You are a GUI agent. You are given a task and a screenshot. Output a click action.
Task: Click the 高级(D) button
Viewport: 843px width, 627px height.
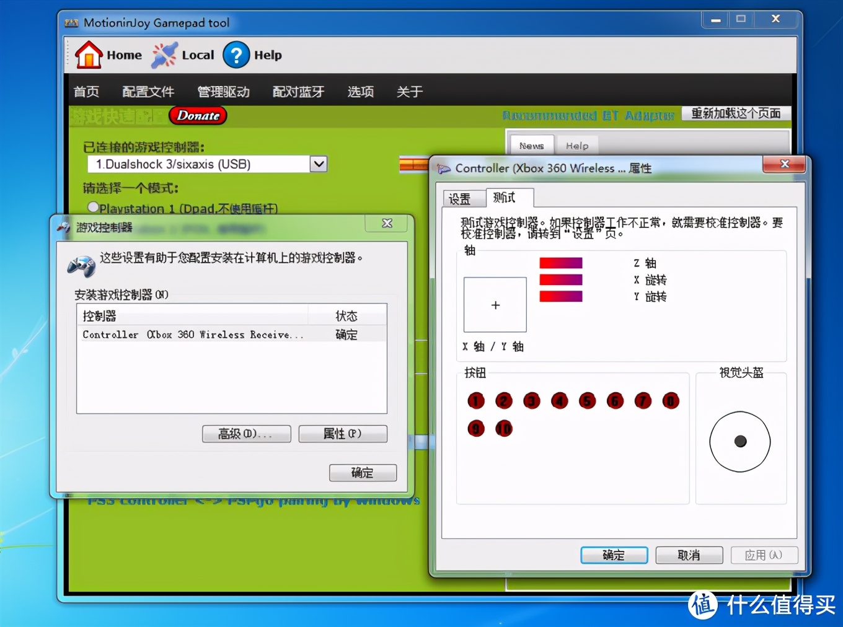(246, 434)
